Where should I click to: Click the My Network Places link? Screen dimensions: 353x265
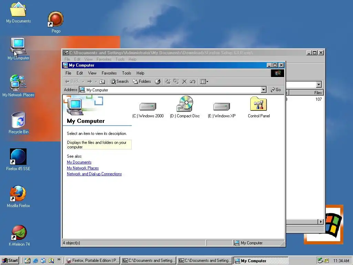(x=83, y=168)
